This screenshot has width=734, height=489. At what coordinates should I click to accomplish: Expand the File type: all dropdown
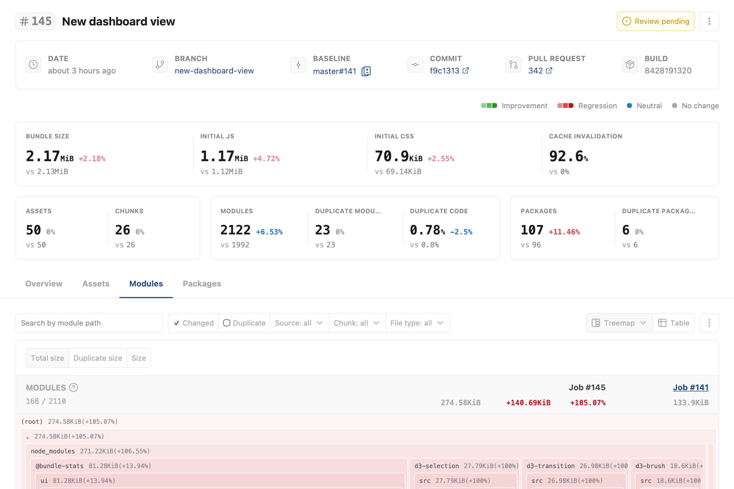point(417,323)
